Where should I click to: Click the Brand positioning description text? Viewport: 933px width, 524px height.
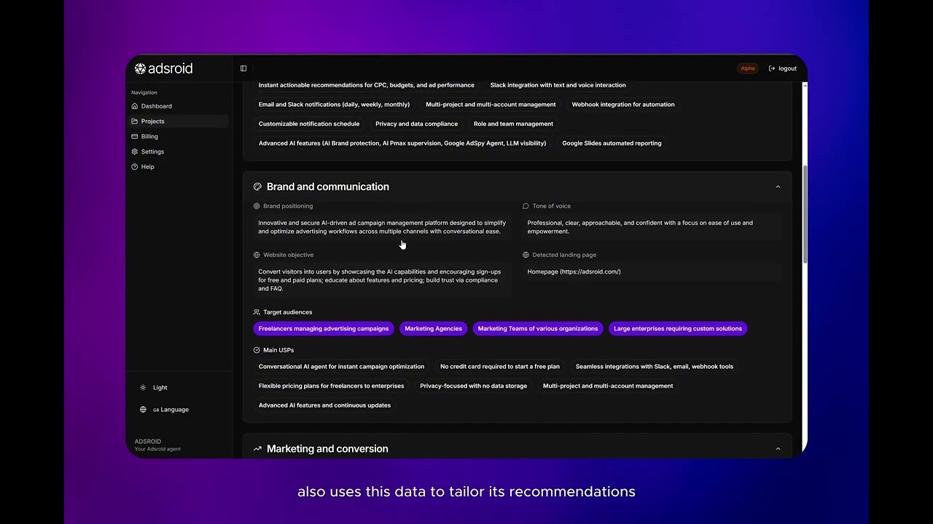point(382,227)
